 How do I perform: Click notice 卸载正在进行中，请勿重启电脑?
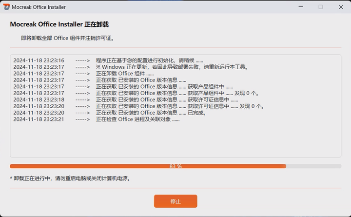(x=70, y=178)
